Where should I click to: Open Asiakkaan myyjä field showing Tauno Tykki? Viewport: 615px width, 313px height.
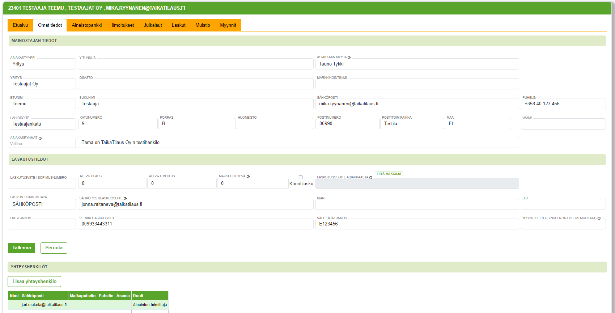(417, 64)
